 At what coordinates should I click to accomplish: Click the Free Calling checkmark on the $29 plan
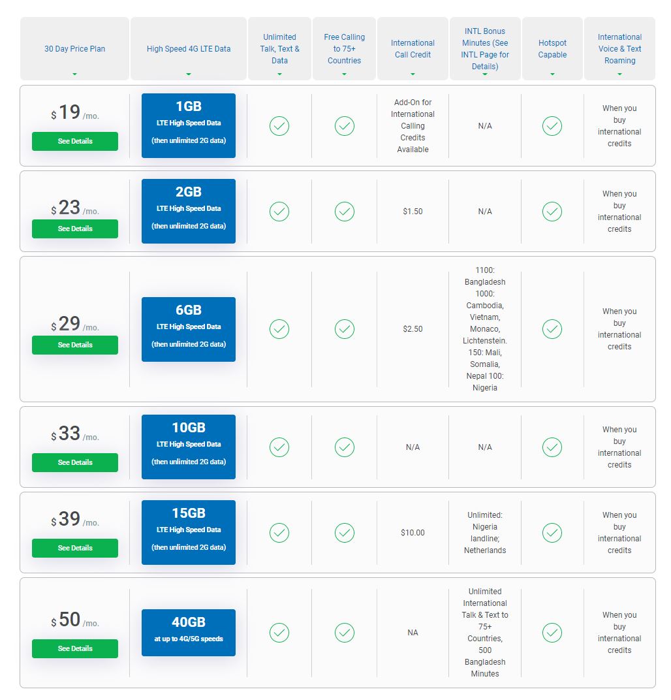click(x=345, y=329)
